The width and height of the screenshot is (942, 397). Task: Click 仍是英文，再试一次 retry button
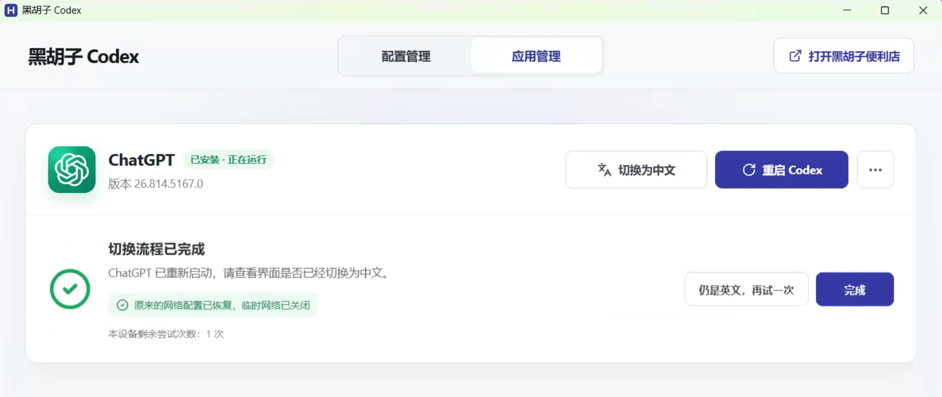746,290
